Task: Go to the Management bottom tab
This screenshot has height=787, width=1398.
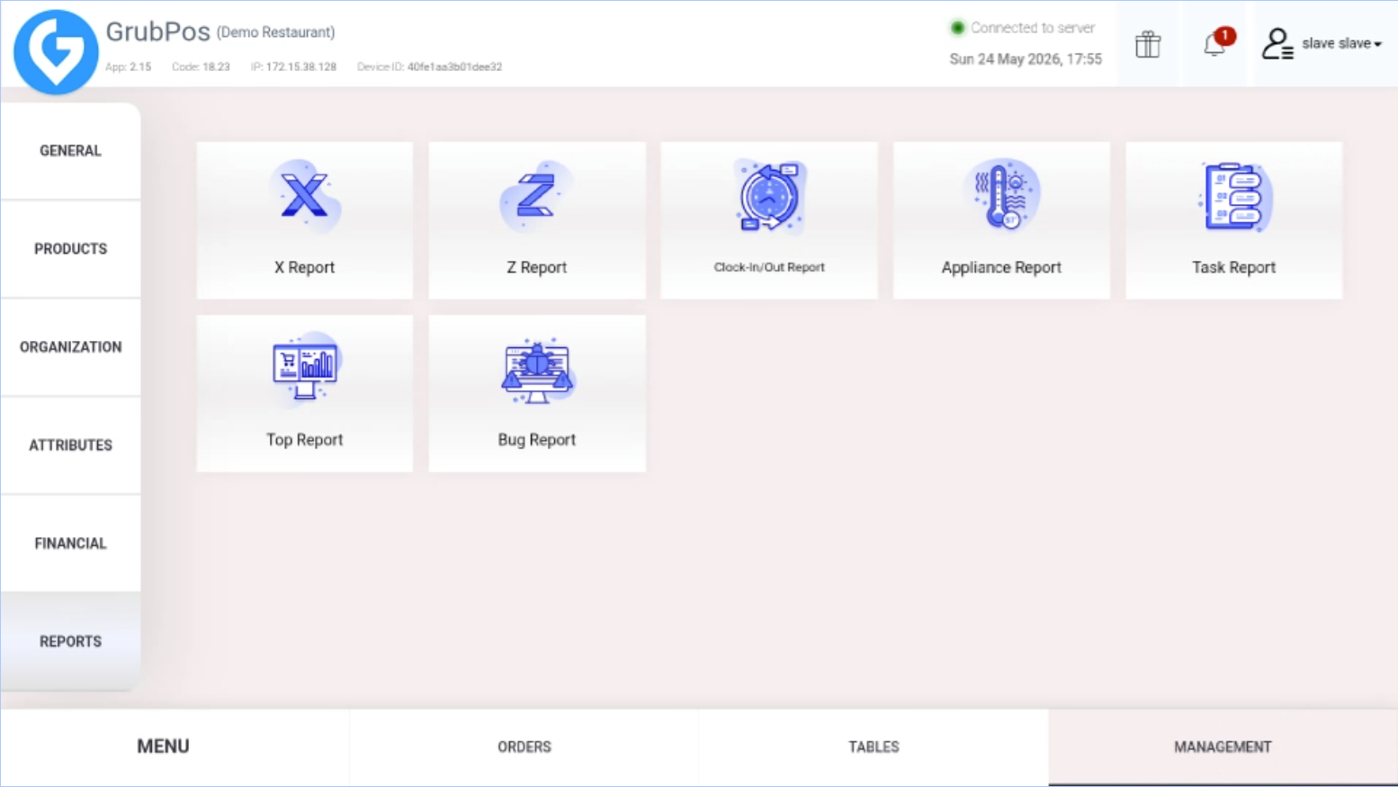Action: click(1223, 747)
